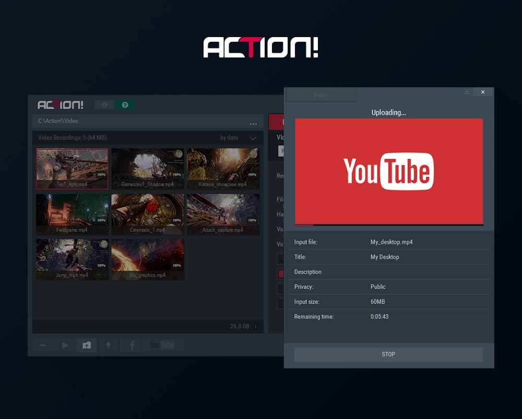Click the green help question mark icon
Viewport: 522px width, 419px height.
[x=125, y=105]
